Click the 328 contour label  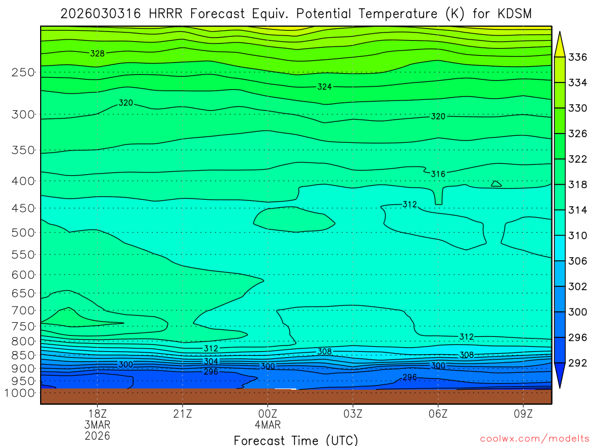97,53
